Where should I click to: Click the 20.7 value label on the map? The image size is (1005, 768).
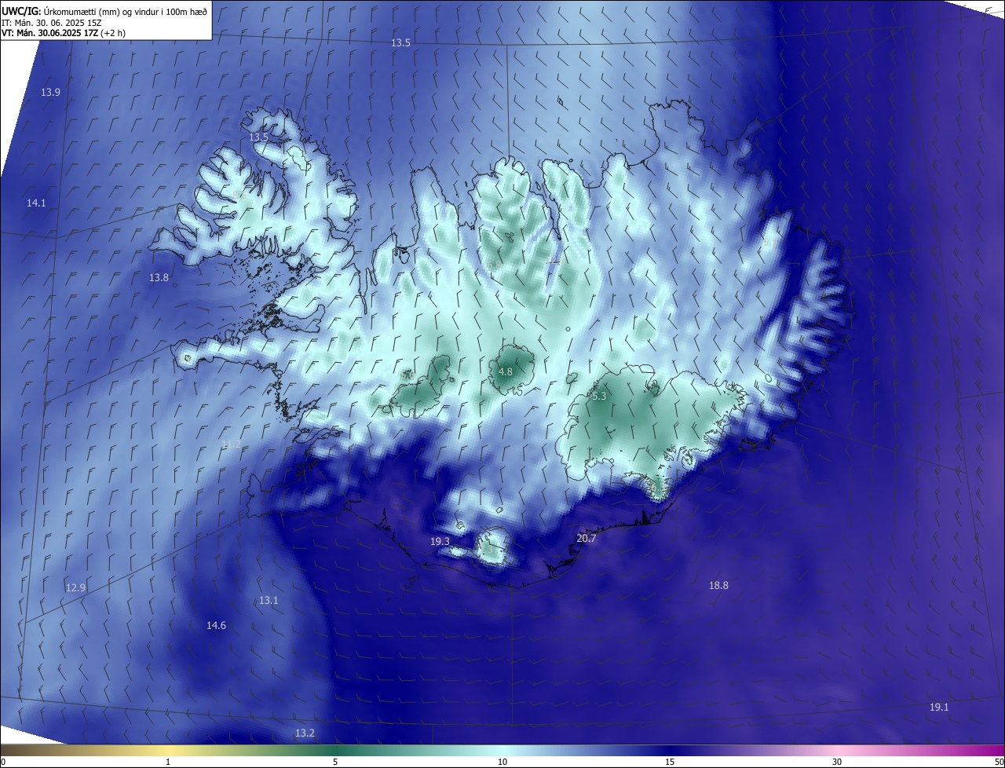tap(586, 538)
